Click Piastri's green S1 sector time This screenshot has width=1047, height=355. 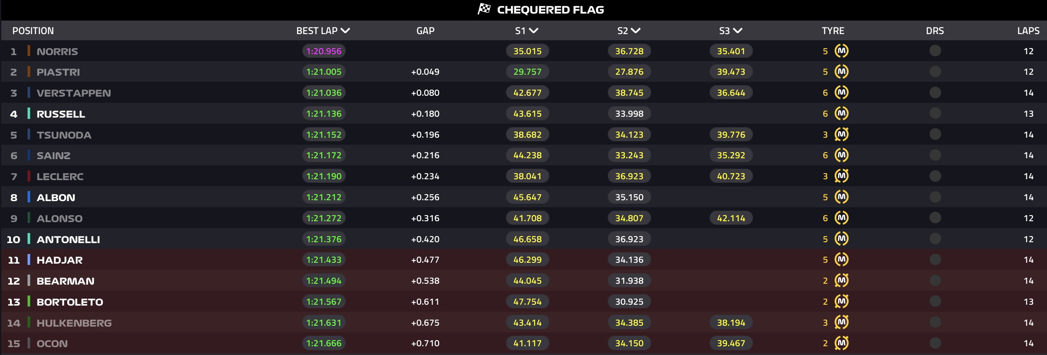527,72
